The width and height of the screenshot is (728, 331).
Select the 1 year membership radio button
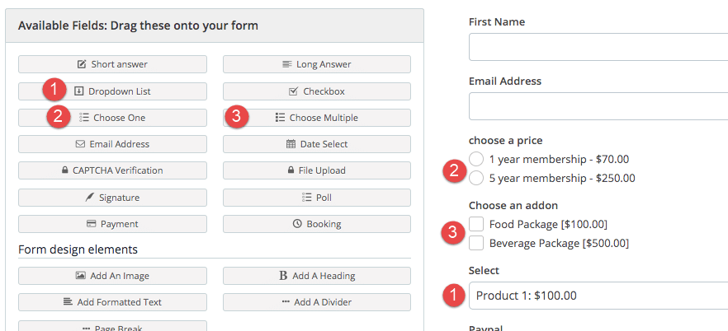click(476, 159)
